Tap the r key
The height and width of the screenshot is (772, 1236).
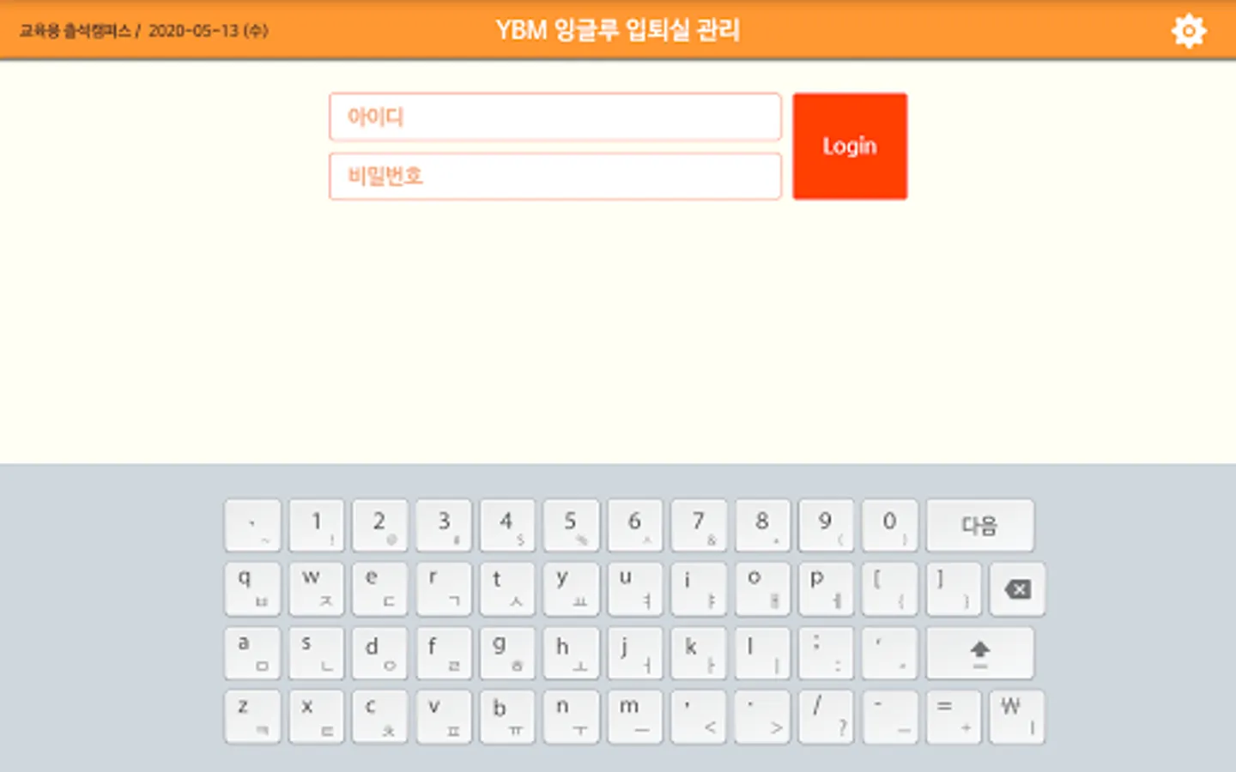click(x=444, y=589)
